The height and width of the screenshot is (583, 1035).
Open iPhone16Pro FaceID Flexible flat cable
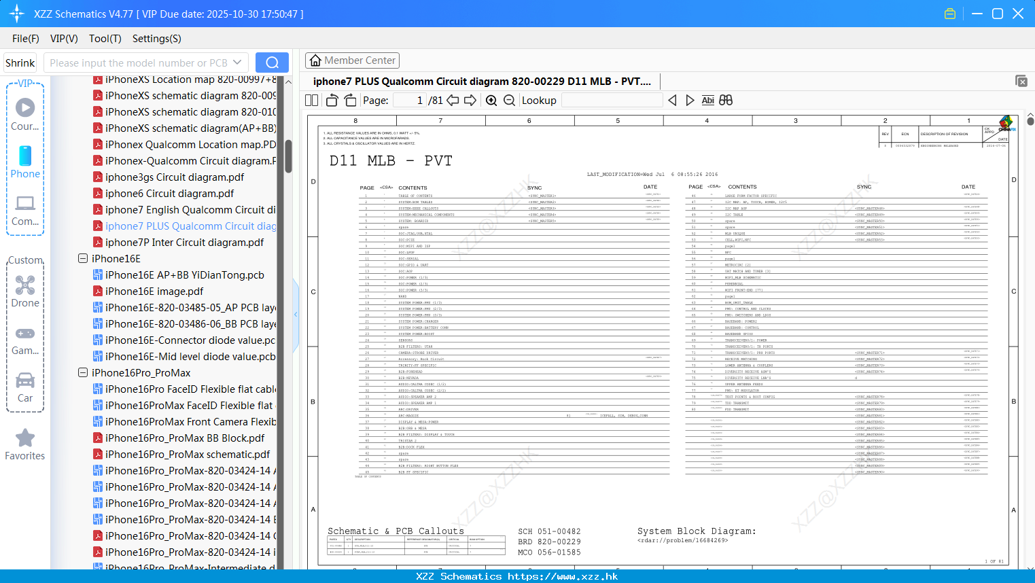coord(184,389)
